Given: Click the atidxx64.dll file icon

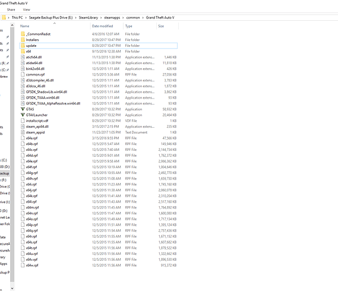Looking at the screenshot, I should click(x=23, y=63).
